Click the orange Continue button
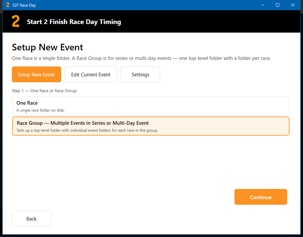 (261, 197)
